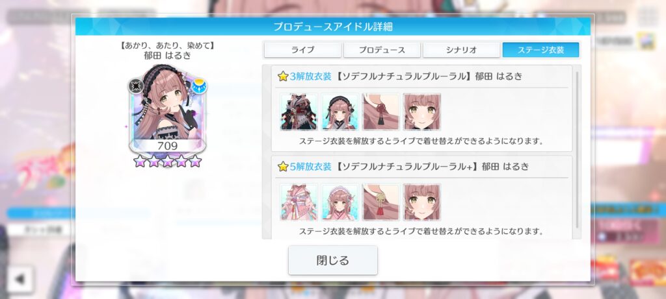Click the 3解放衣装 dark red earring icon
666x299 pixels.
pos(381,112)
